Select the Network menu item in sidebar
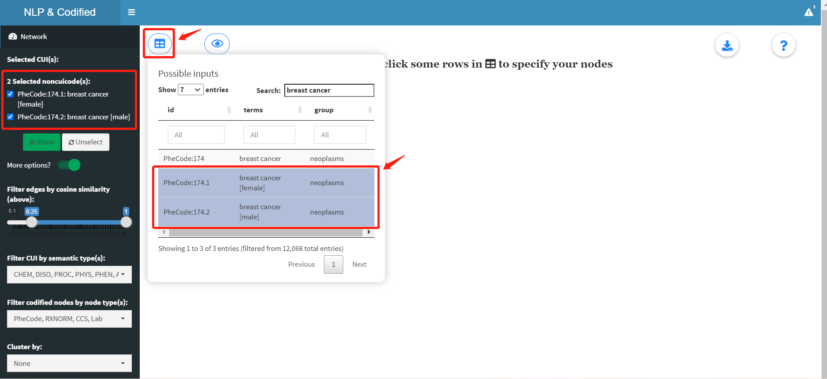 33,37
